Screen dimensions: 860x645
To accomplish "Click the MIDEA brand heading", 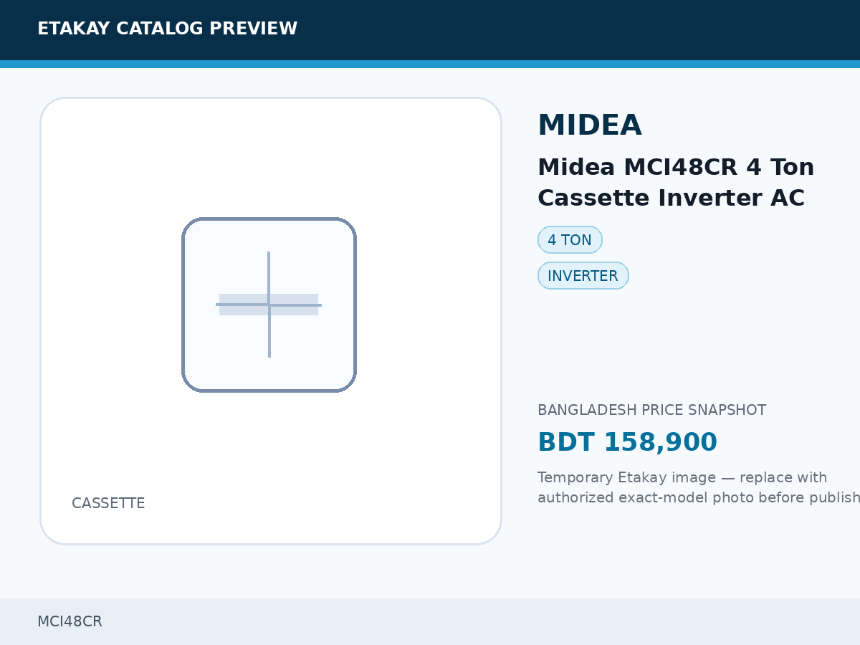I will click(589, 125).
